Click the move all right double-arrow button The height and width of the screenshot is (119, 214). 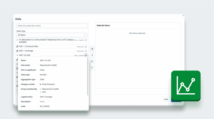92,49
